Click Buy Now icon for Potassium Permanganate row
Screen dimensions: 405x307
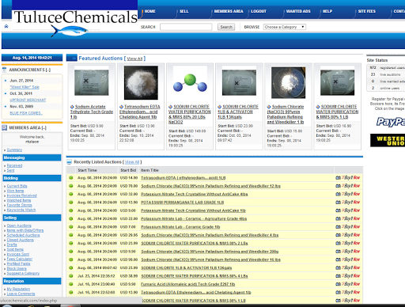[x=350, y=202]
